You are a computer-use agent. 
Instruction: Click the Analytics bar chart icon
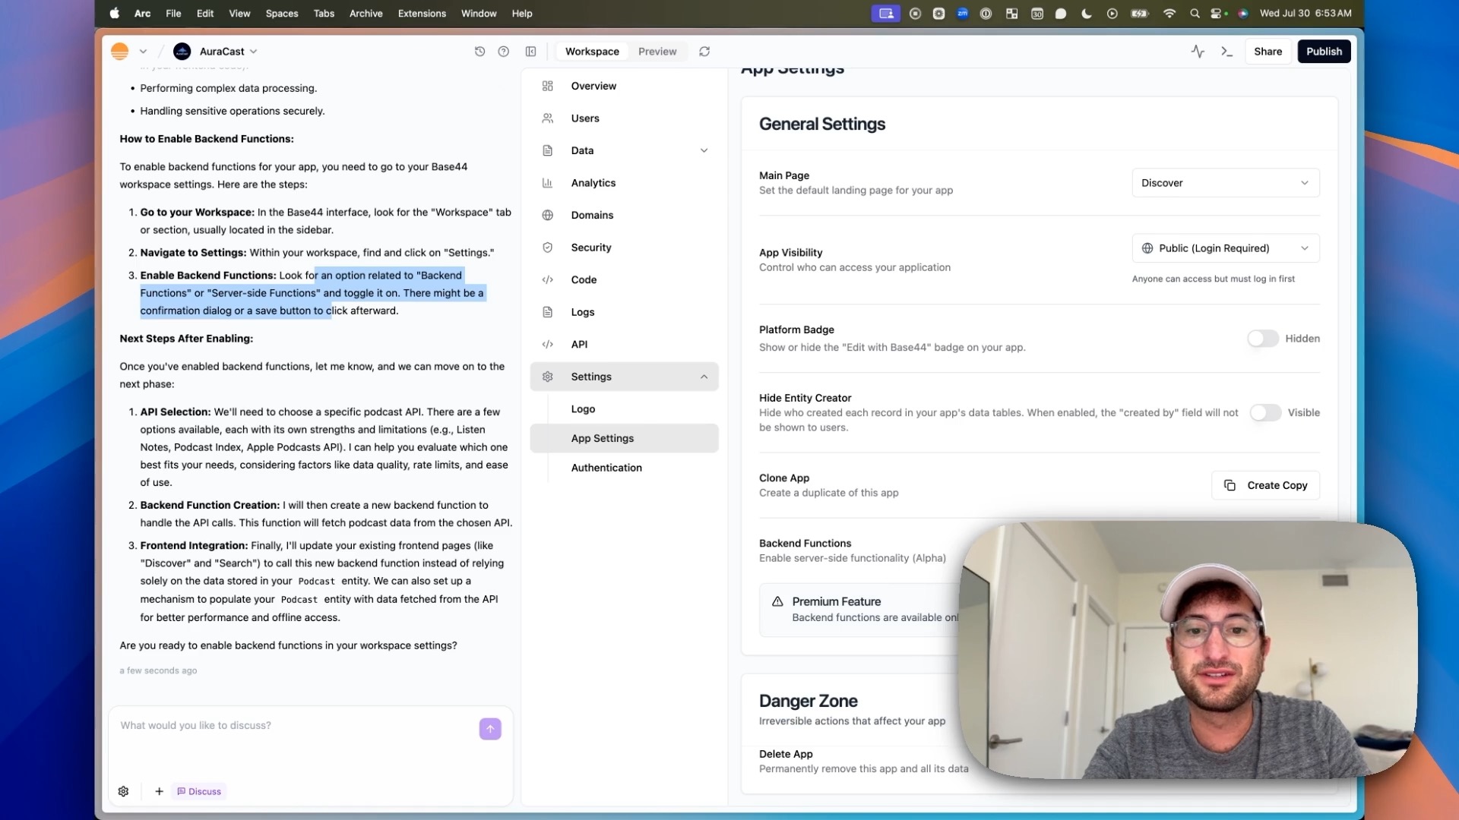(x=547, y=183)
